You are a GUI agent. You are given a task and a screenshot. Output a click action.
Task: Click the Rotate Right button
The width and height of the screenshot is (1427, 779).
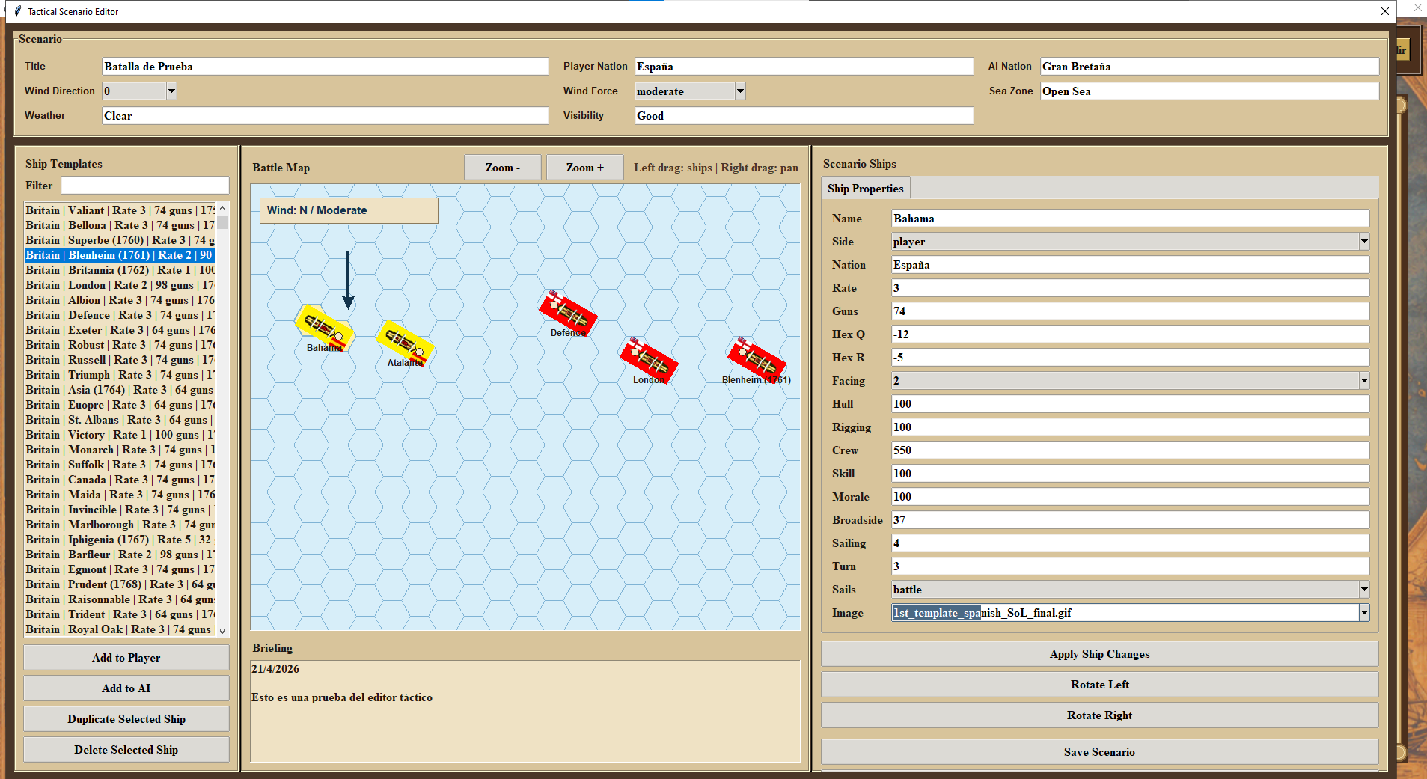point(1099,715)
